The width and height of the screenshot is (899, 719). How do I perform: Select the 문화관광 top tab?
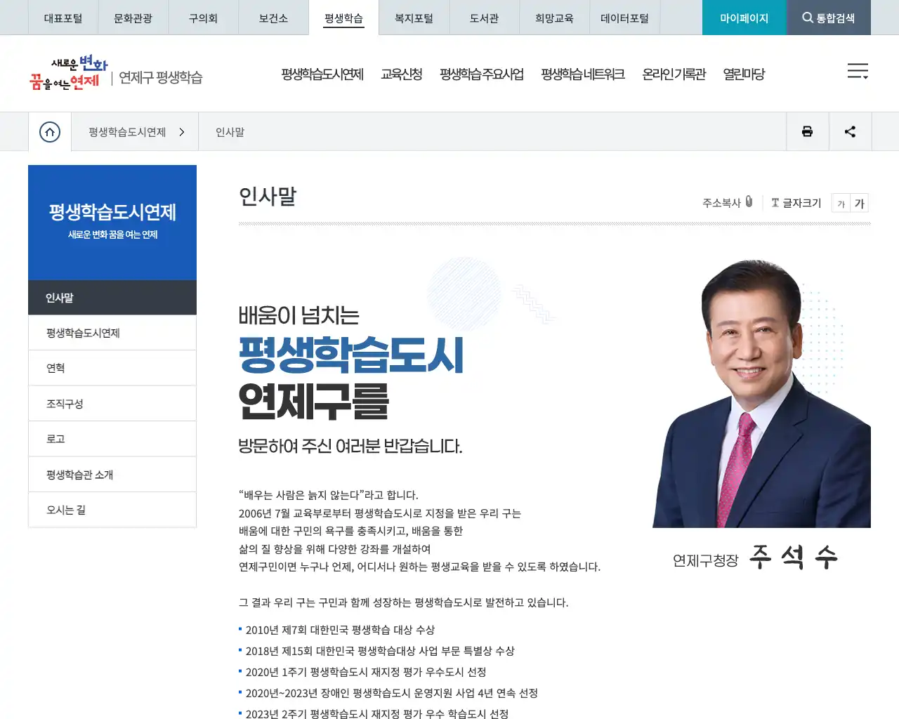133,18
